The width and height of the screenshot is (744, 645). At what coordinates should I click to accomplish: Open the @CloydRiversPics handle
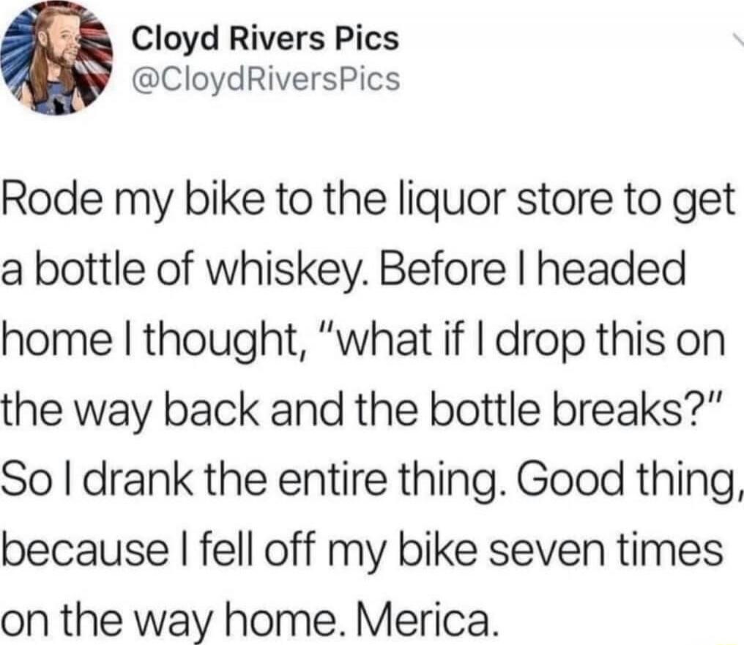click(266, 79)
